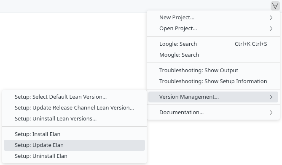The image size is (282, 165).
Task: Choose Setup: Install Elan
Action: [74, 134]
